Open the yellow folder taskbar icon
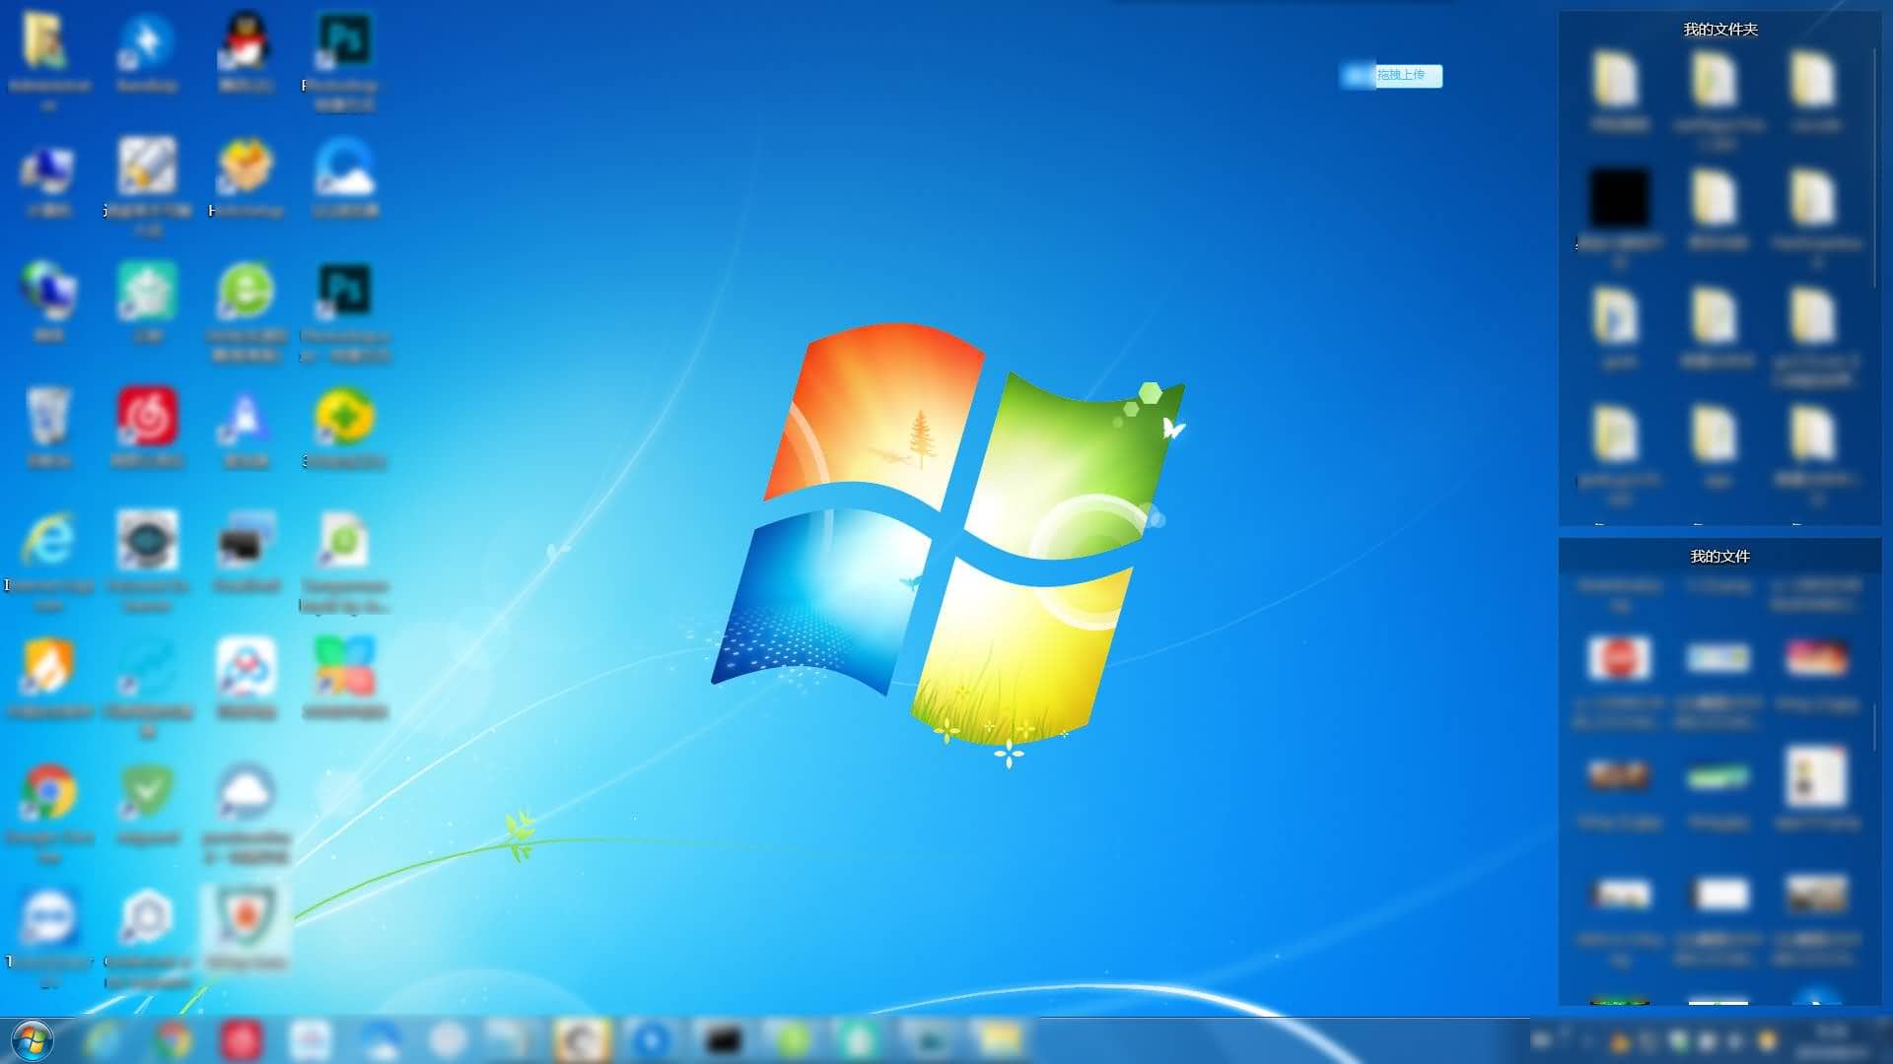The image size is (1893, 1064). (x=999, y=1040)
